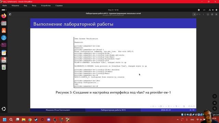Viewport: 219px width, 123px height.
Task: Switch to Google Chrome on the taskbar
Action: [30, 120]
